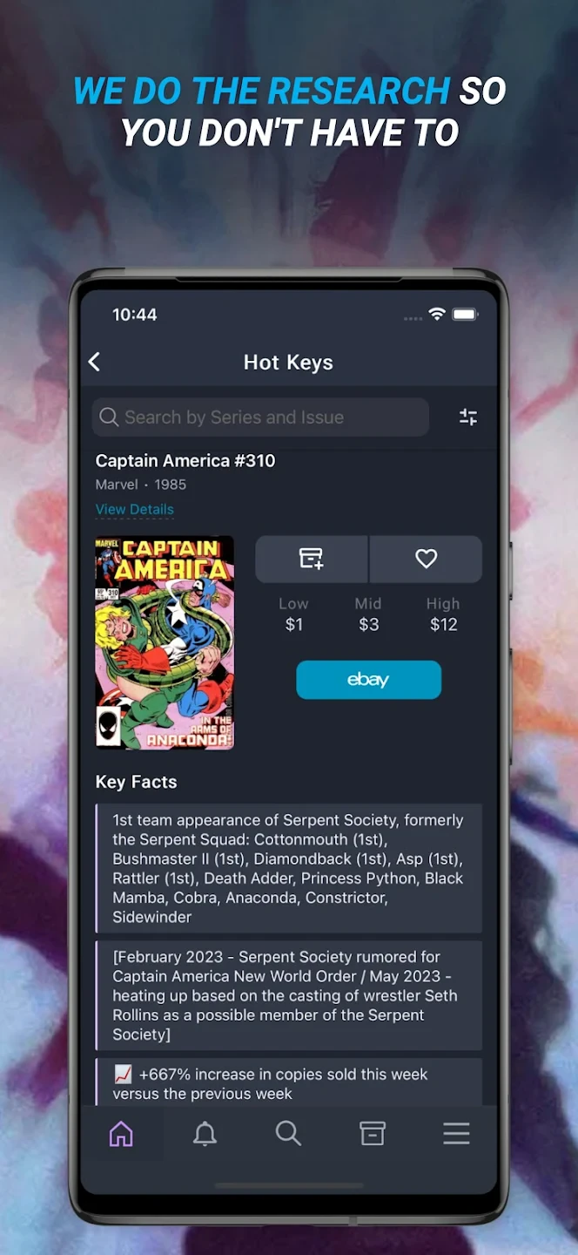Select the Low $1 price
The height and width of the screenshot is (1255, 578).
(x=293, y=614)
